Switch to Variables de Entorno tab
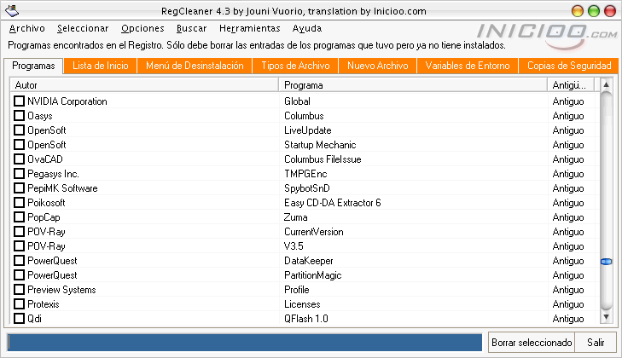 [x=468, y=66]
